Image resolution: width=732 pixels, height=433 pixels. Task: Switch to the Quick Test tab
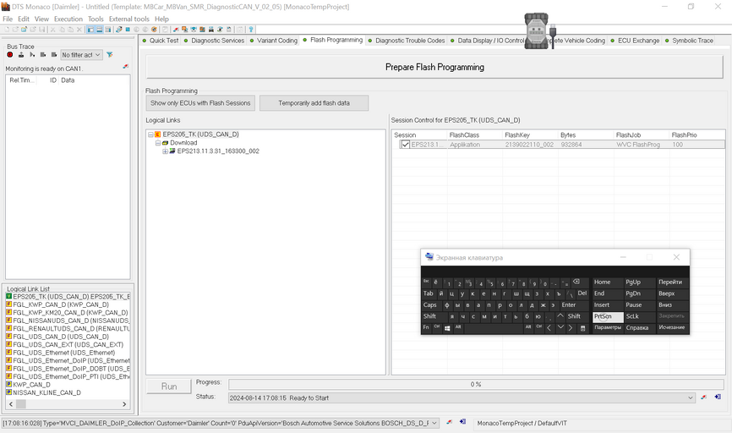160,41
